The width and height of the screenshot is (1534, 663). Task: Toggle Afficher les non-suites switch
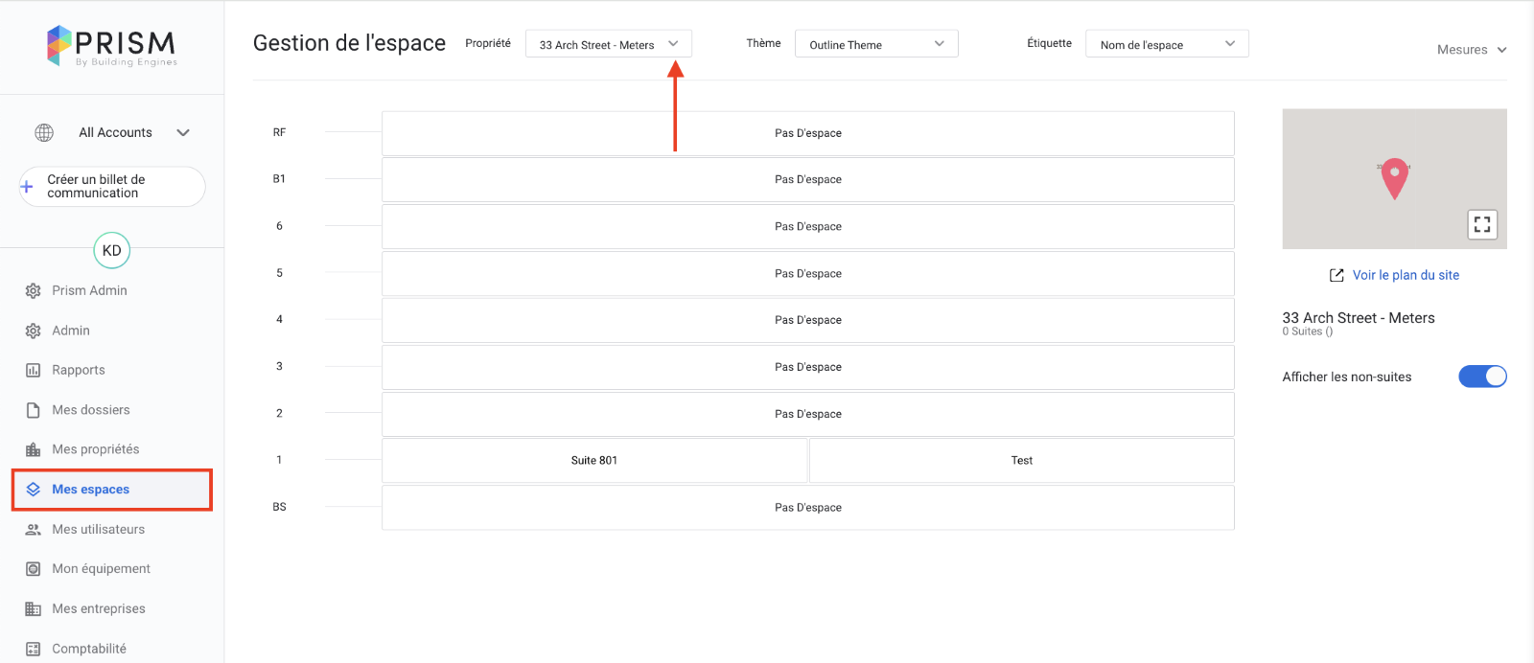click(1481, 377)
